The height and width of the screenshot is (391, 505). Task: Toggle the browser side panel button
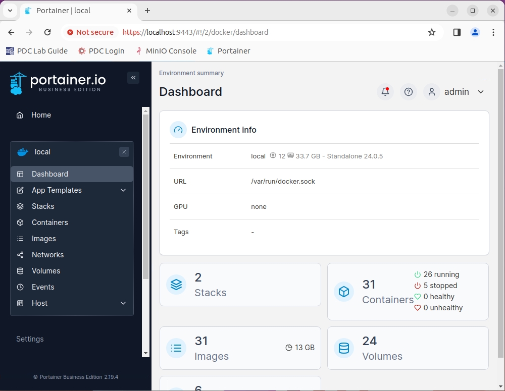(457, 32)
